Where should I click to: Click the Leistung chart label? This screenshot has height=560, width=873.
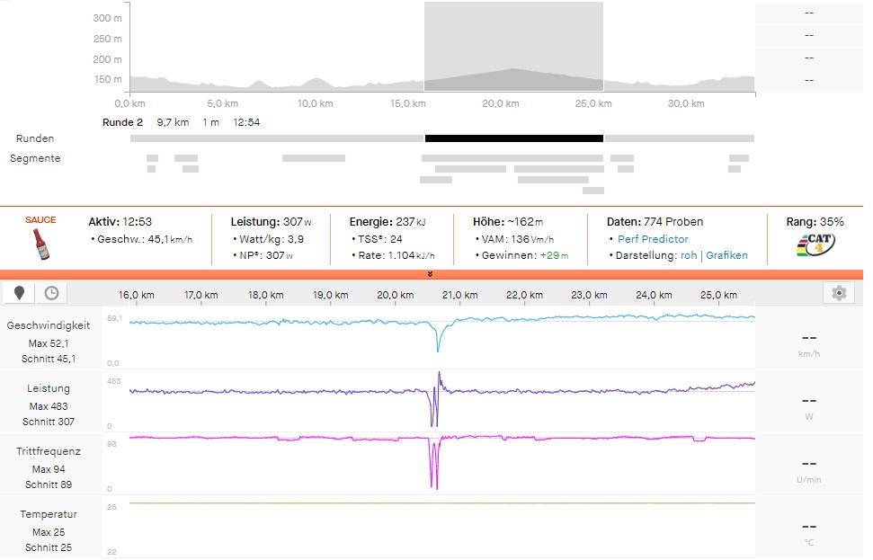49,388
